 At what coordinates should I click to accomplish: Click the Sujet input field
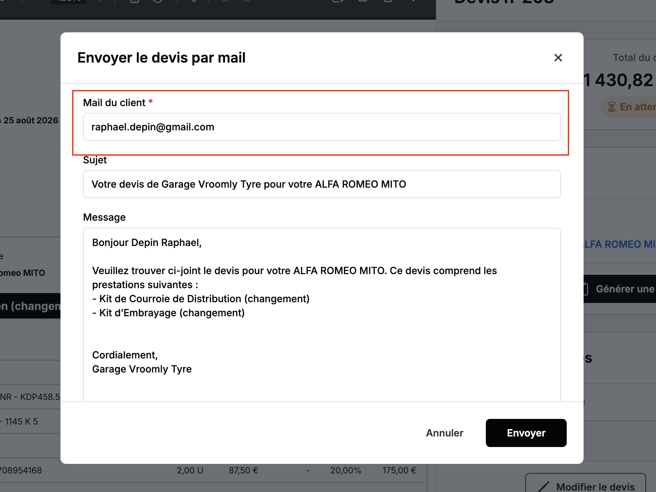pos(322,184)
